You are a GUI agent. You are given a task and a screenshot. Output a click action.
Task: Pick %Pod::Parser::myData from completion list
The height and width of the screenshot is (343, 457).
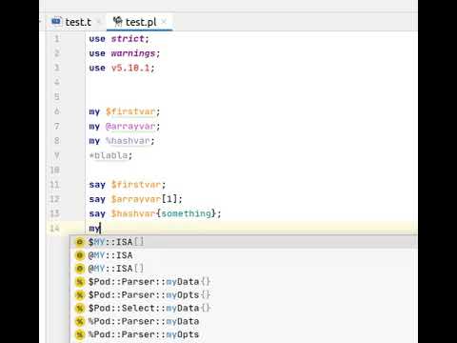[244, 321]
